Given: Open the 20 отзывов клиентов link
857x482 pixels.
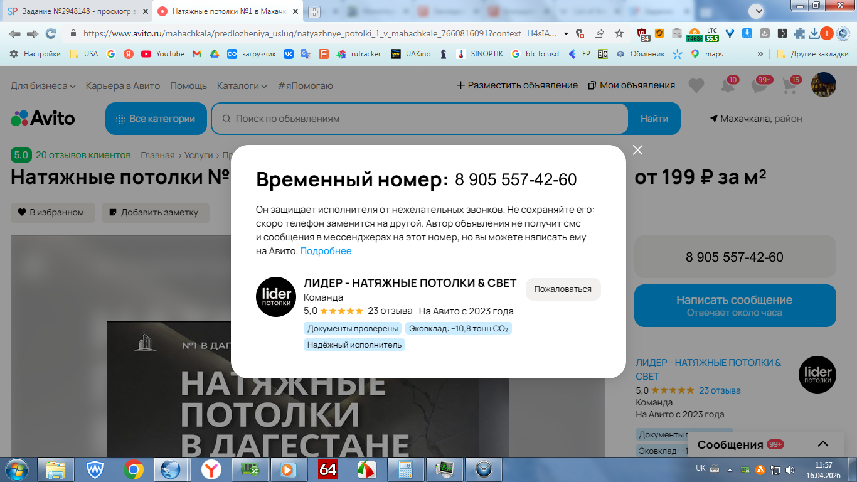Looking at the screenshot, I should coord(83,155).
